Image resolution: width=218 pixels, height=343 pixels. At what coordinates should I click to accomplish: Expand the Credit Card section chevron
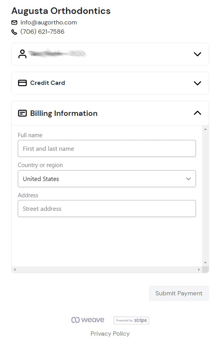click(198, 83)
